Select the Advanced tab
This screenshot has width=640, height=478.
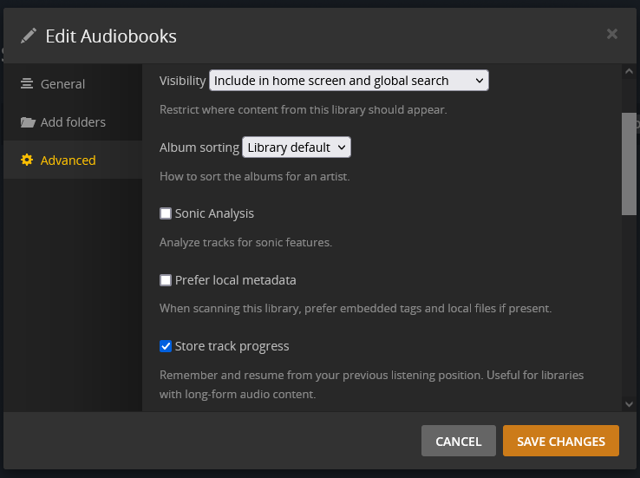68,160
